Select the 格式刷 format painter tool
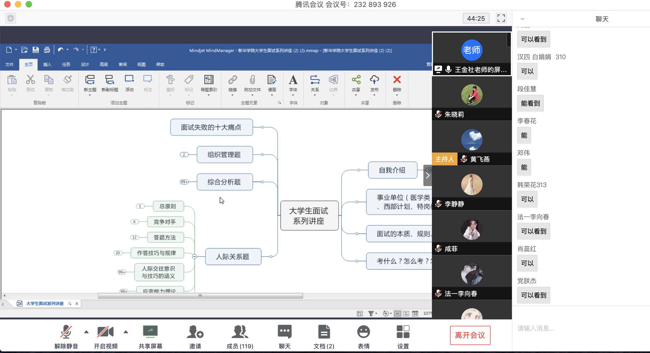The height and width of the screenshot is (353, 650). [67, 83]
